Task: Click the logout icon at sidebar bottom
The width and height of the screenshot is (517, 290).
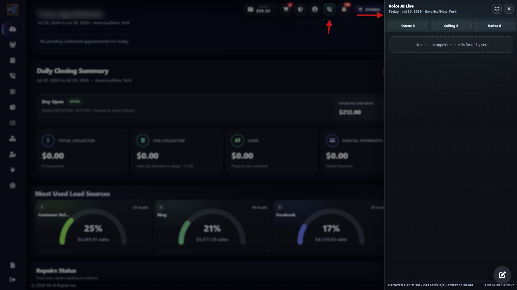Action: click(12, 280)
